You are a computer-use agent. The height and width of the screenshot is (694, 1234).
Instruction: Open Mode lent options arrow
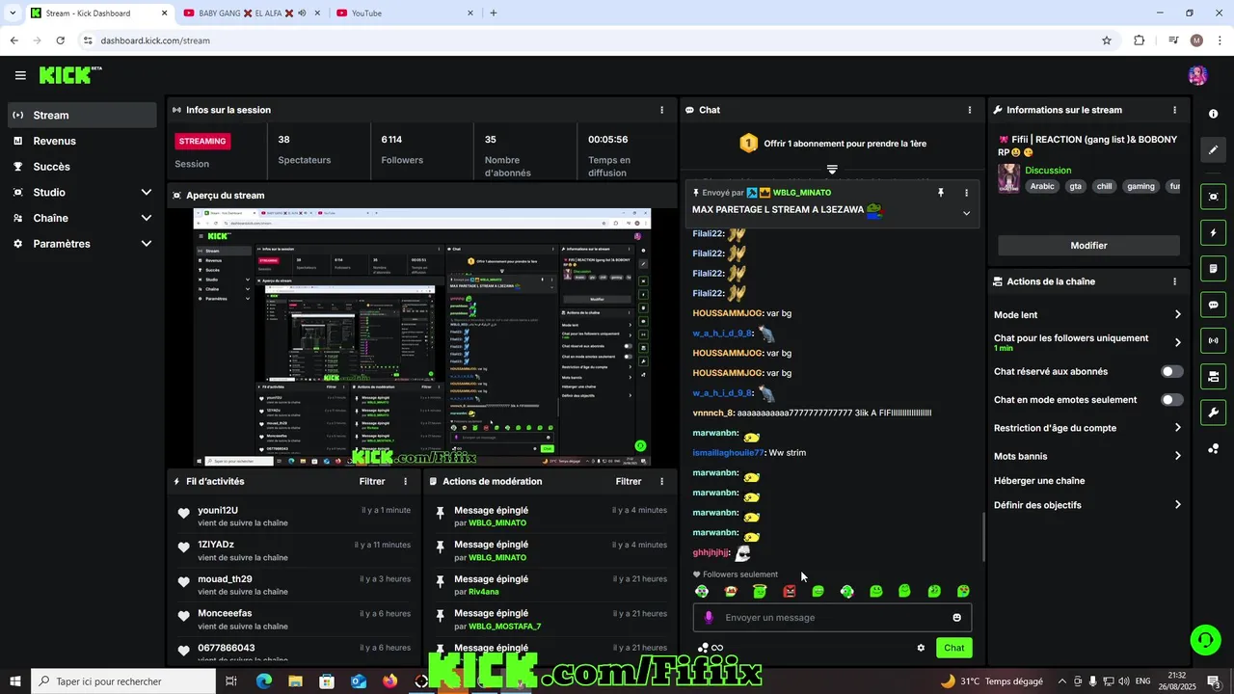pos(1177,314)
